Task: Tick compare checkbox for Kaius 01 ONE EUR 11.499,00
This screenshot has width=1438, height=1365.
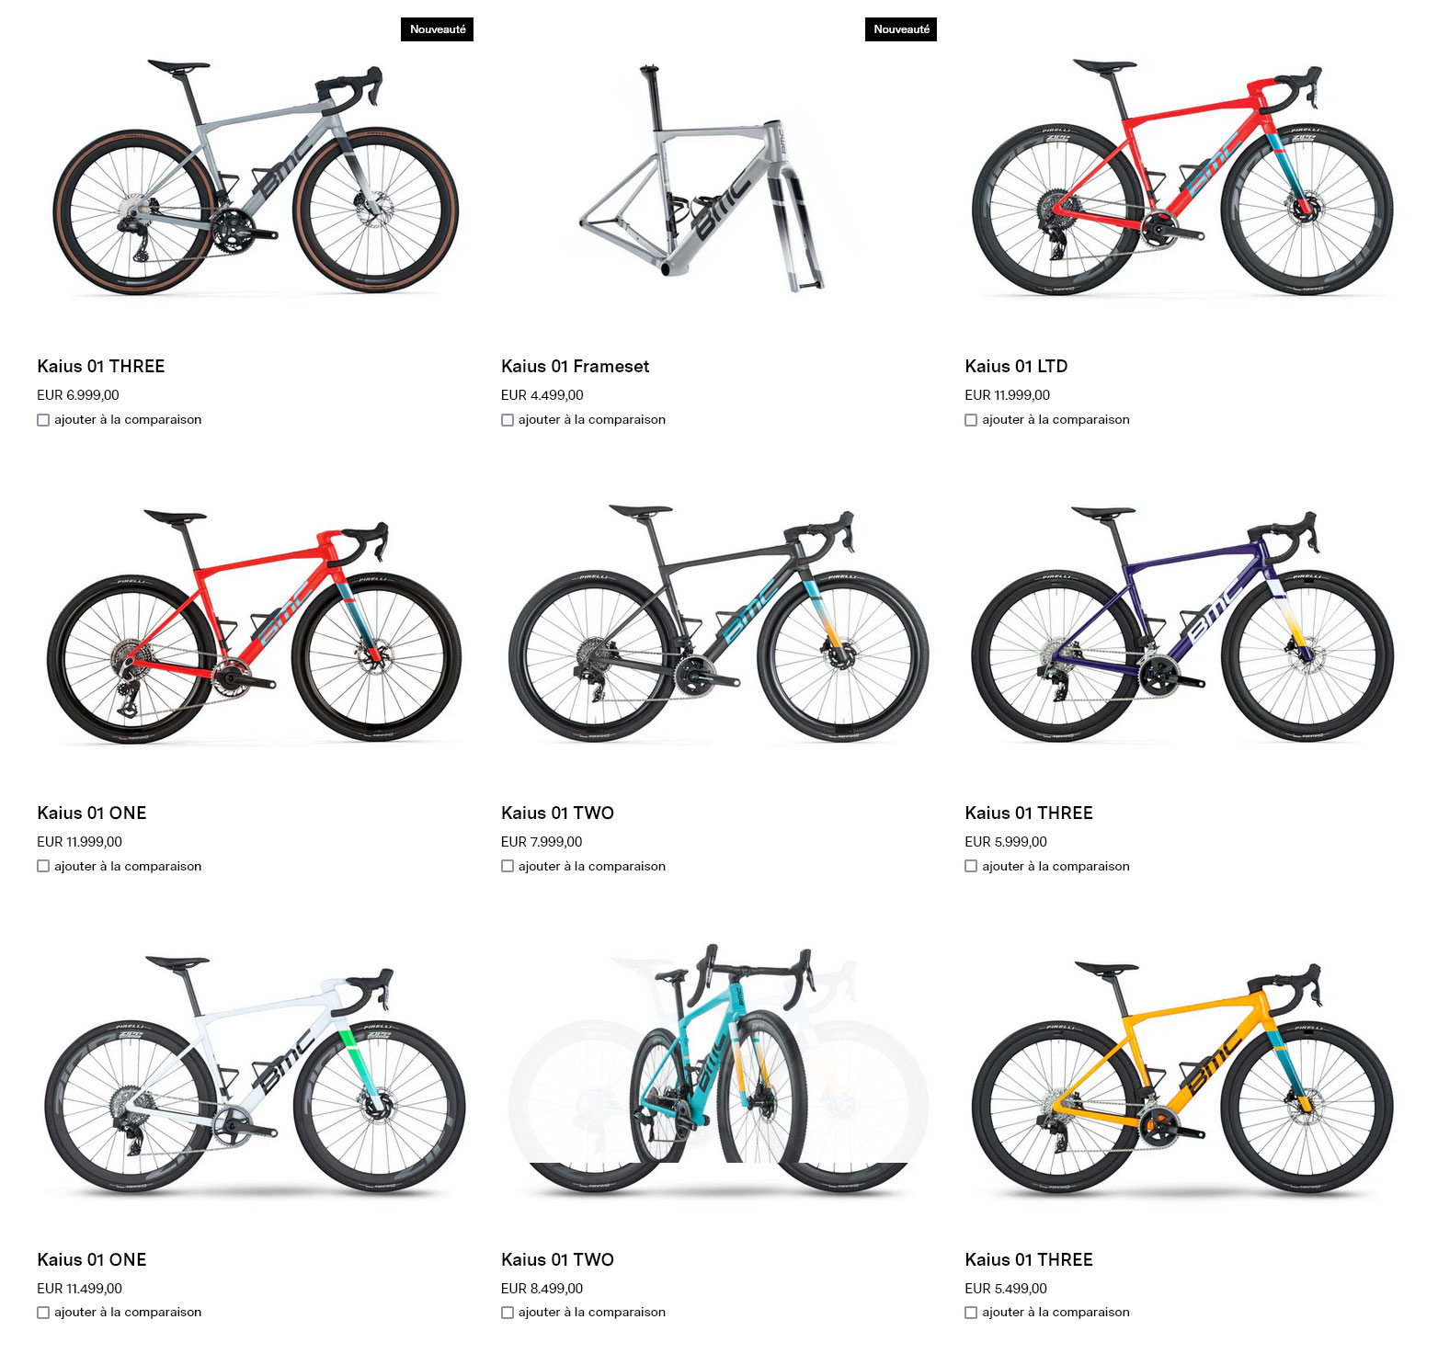Action: click(43, 1313)
